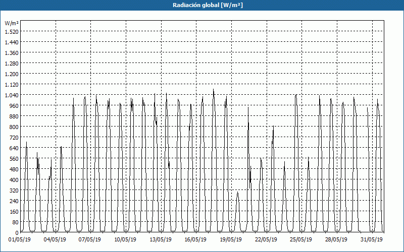Click the 880 value on the Y axis
This screenshot has width=404, height=252.
(14, 116)
